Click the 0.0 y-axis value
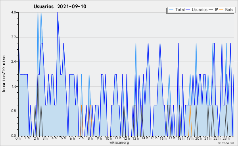 click(x=13, y=136)
